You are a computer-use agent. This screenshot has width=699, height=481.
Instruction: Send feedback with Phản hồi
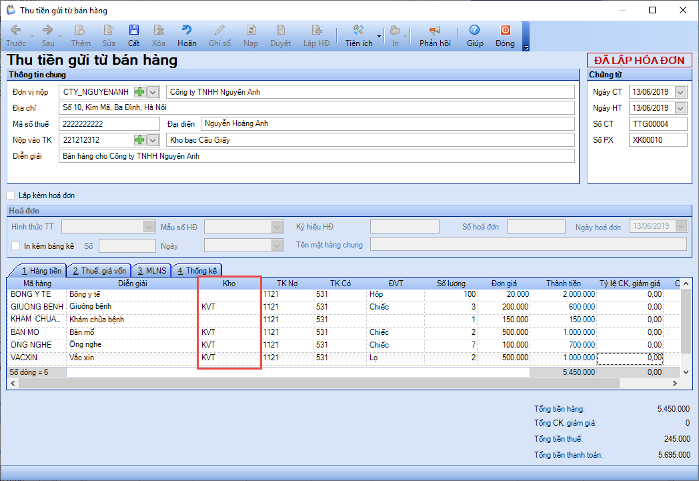(435, 35)
